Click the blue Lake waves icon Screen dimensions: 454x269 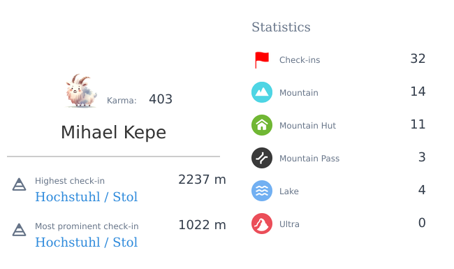pos(262,191)
